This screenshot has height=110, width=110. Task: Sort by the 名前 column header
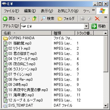pyautogui.click(x=27, y=33)
